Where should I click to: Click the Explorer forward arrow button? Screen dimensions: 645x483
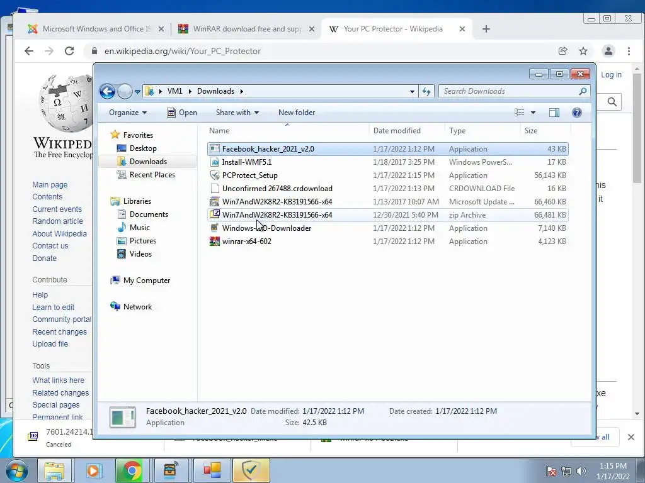(125, 91)
